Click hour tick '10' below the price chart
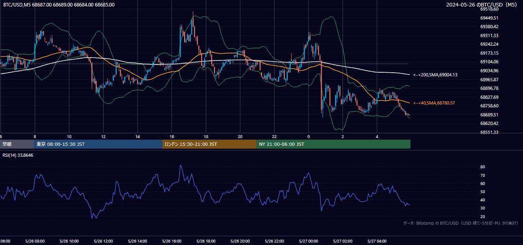The width and height of the screenshot is (523, 245). [x=69, y=136]
